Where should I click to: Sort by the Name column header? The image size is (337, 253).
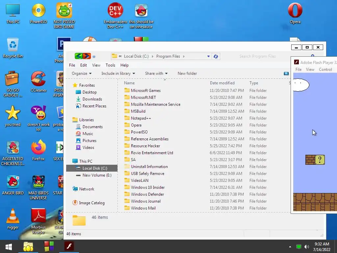tap(129, 83)
